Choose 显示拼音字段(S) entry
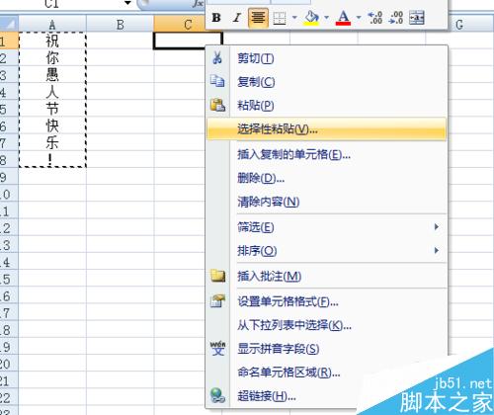 tap(326, 349)
